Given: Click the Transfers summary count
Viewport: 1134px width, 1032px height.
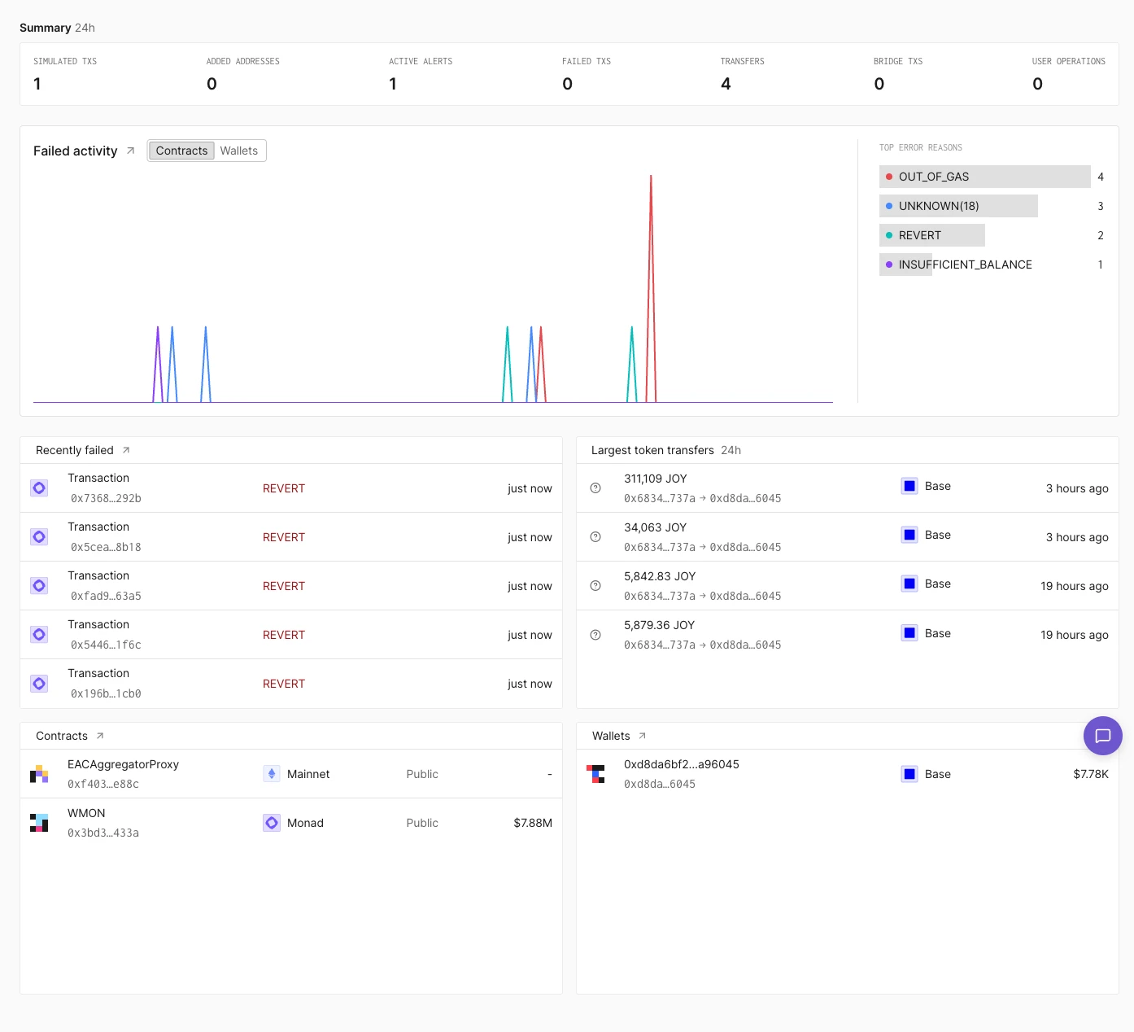Looking at the screenshot, I should (726, 84).
